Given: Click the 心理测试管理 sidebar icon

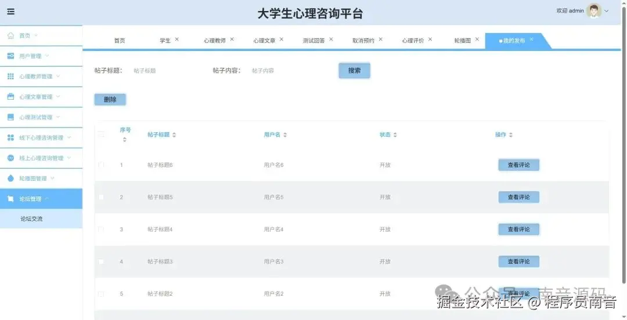Looking at the screenshot, I should pos(11,117).
